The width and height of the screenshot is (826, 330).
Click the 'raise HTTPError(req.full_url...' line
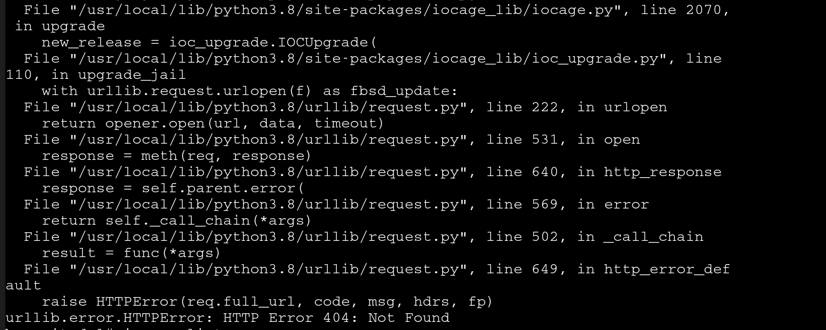point(268,302)
